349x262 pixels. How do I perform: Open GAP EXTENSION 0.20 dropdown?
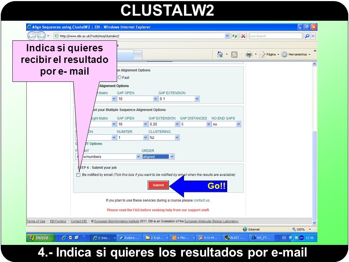[177, 124]
